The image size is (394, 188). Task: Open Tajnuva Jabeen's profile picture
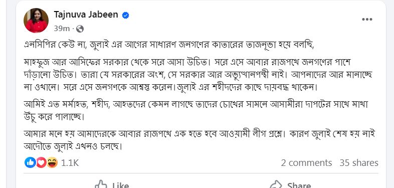point(36,21)
